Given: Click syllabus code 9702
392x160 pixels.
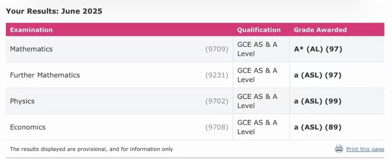Looking at the screenshot, I should pos(217,101).
